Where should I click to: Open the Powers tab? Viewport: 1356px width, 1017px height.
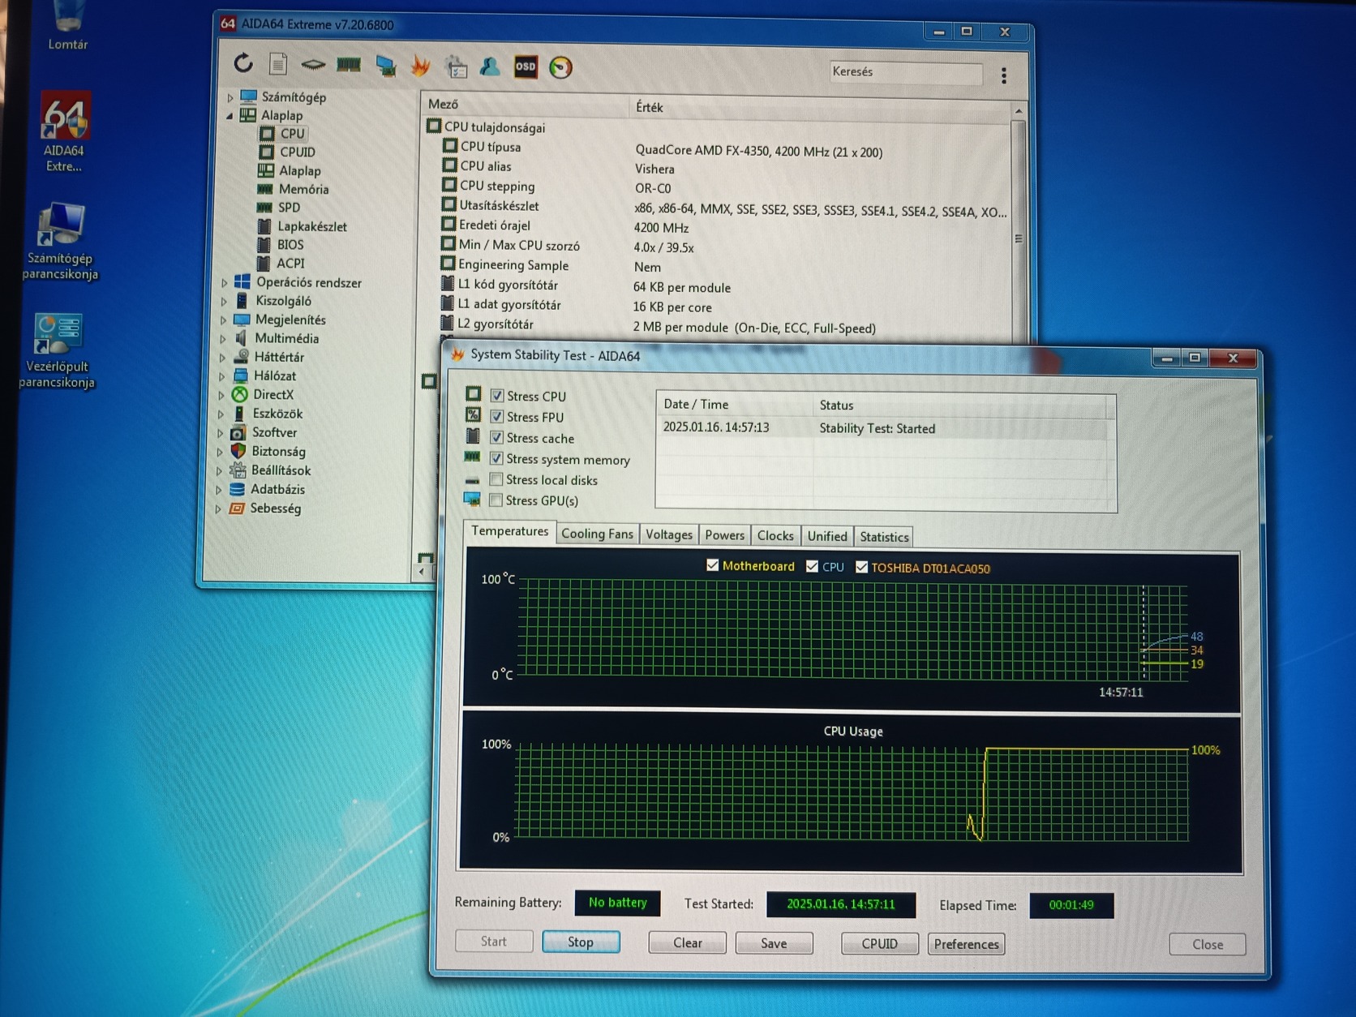(x=724, y=535)
